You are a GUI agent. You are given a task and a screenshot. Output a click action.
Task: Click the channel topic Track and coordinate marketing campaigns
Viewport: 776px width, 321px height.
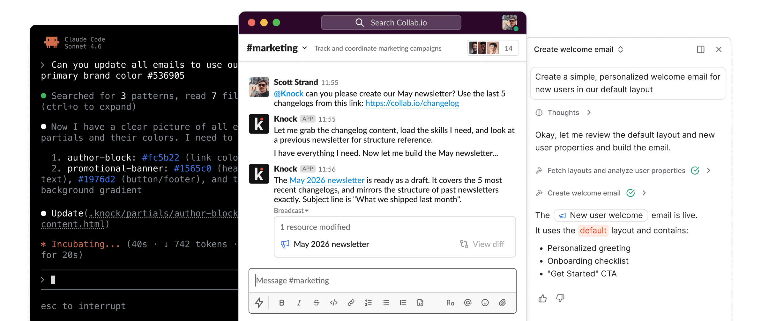[378, 48]
